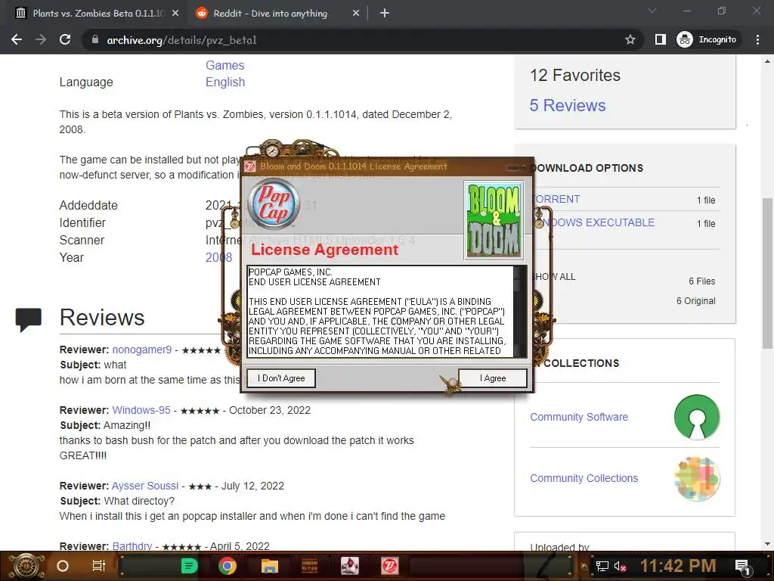Image resolution: width=774 pixels, height=581 pixels.
Task: Click the I Don't Agree button
Action: 281,378
